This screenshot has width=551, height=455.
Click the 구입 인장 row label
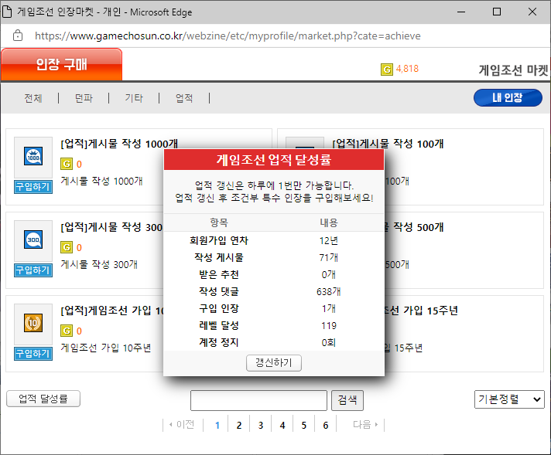click(x=219, y=308)
